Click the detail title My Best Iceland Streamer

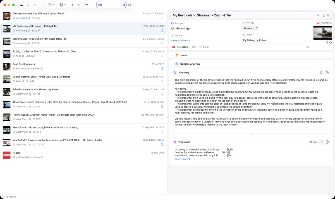202,15
